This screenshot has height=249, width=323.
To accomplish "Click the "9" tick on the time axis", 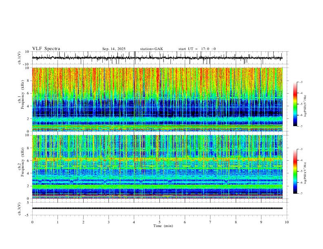I will click(261, 222).
